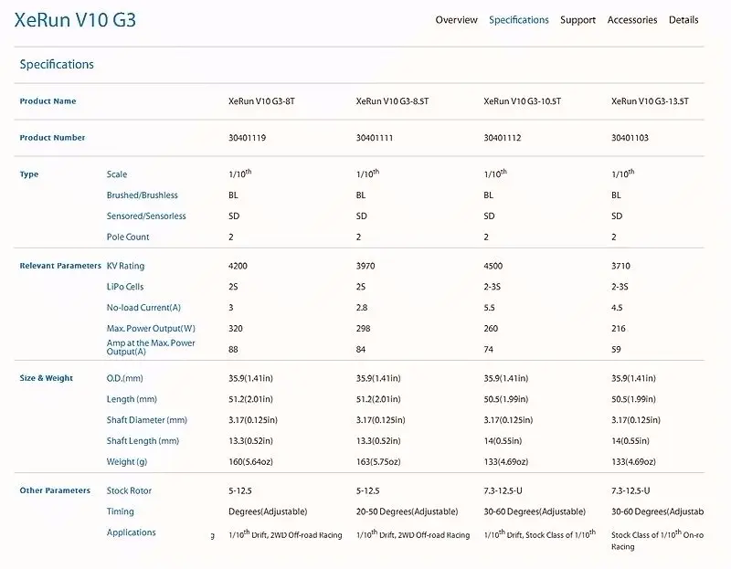Image resolution: width=731 pixels, height=569 pixels.
Task: Select the XeRun V10 G3-8T column header
Action: 261,101
